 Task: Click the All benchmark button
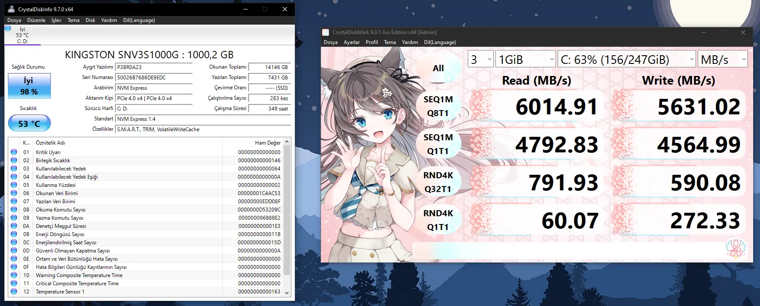point(438,68)
